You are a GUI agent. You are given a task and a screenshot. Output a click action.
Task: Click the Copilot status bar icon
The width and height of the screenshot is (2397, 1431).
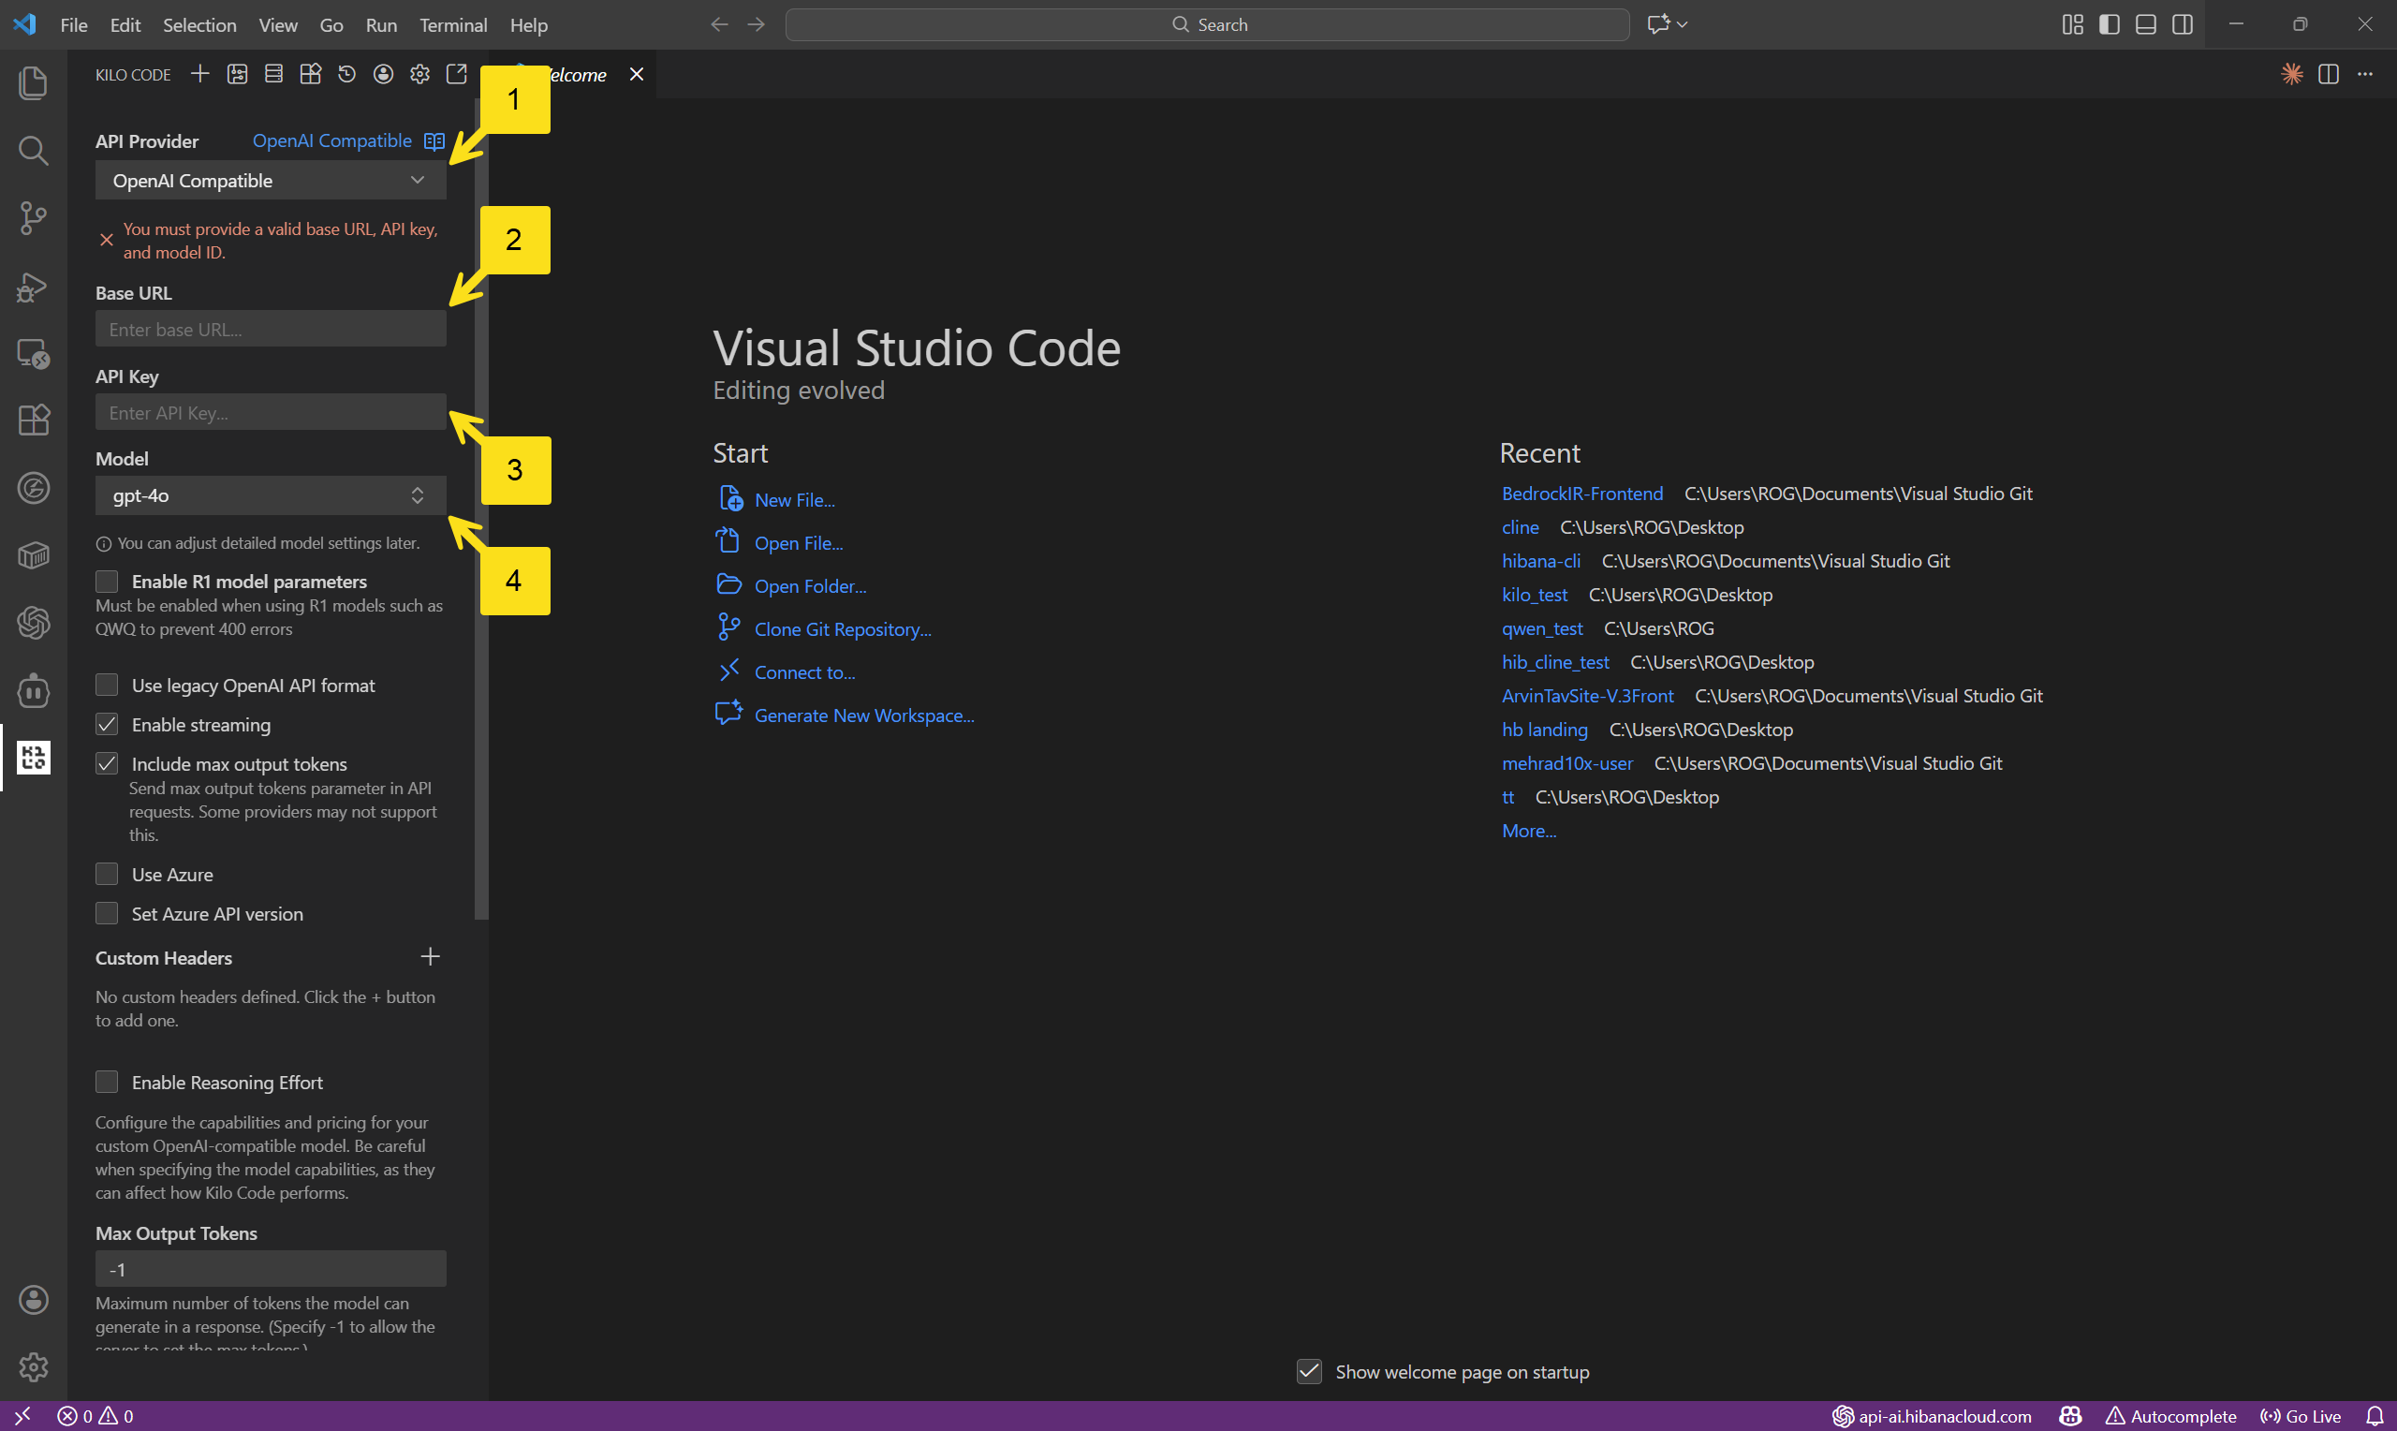(2070, 1416)
